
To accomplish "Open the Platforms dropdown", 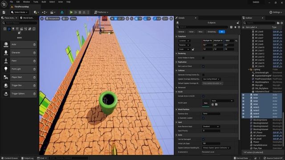I will [101, 12].
